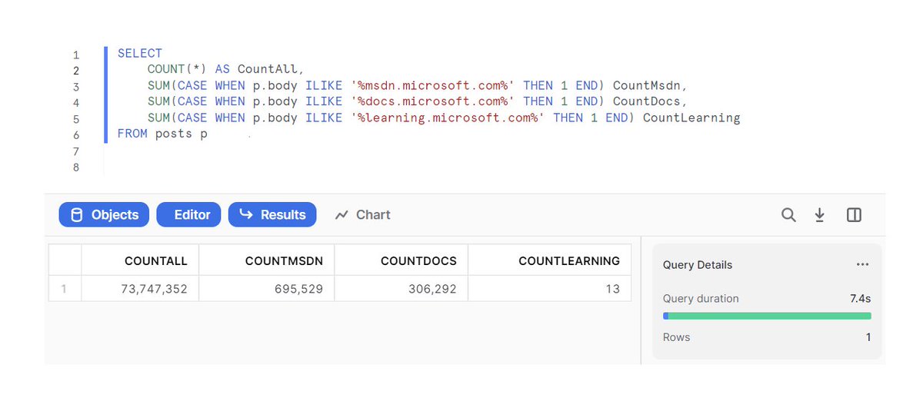Place cursor on the SELECT keyword line
This screenshot has width=923, height=414.
pos(140,53)
